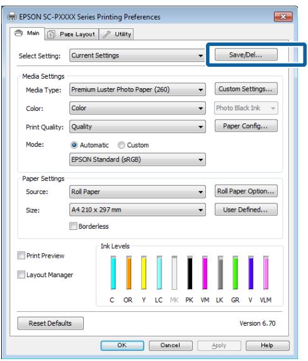Open the paper Size dropdown
This screenshot has width=308, height=361.
(137, 210)
